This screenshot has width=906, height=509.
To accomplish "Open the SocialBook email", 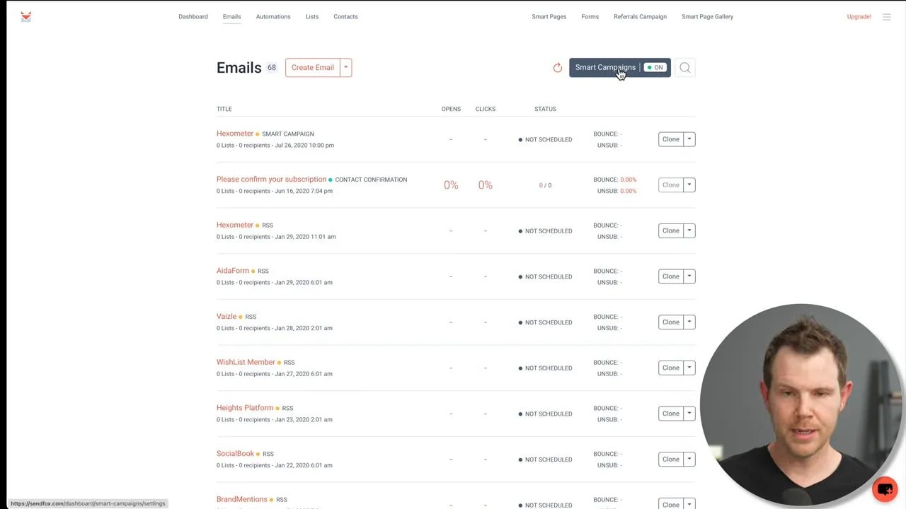I will click(x=235, y=453).
